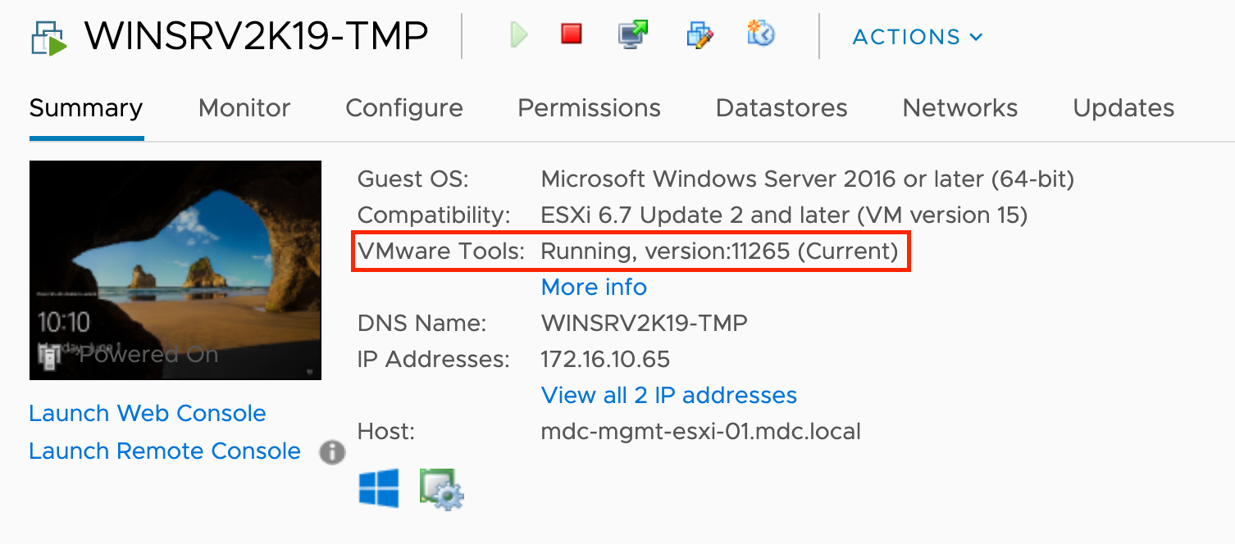Click the green VM settings gear icon
The width and height of the screenshot is (1235, 544).
[442, 489]
